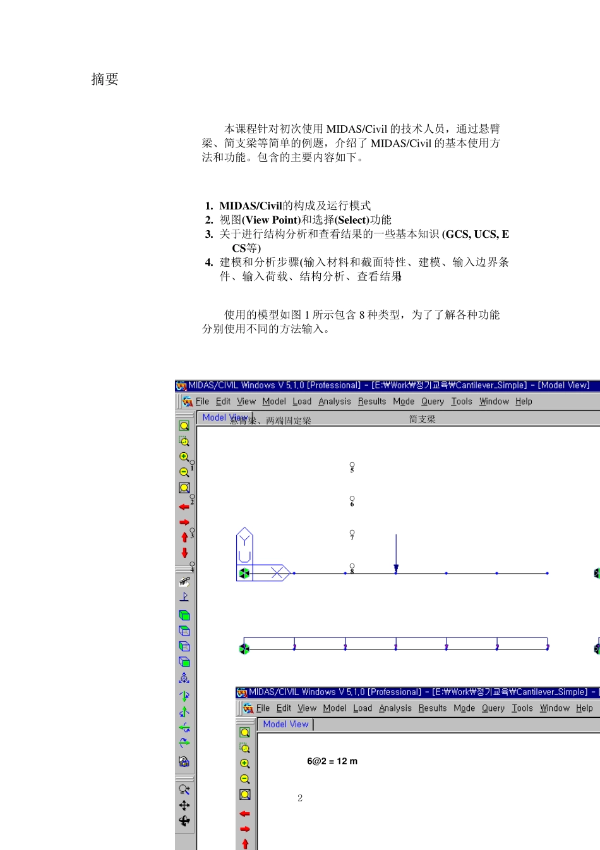Click Zoom Out magnifier in upper MIDAS window
600x850 pixels.
[184, 472]
